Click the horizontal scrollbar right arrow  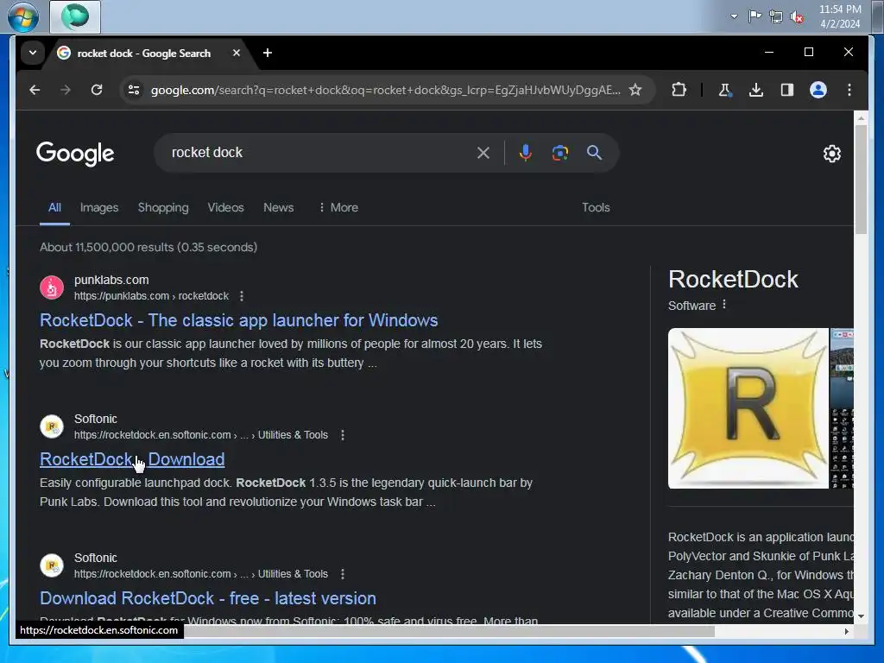coord(846,631)
